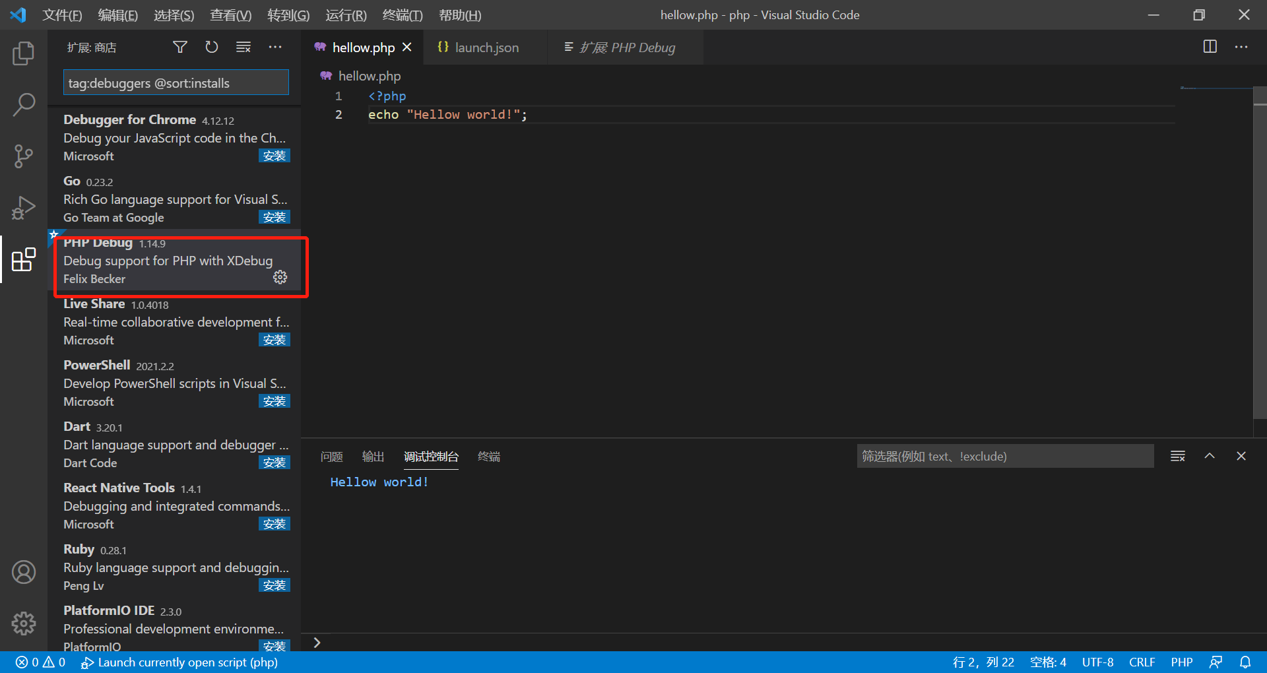Close the bottom panel

coord(1241,456)
